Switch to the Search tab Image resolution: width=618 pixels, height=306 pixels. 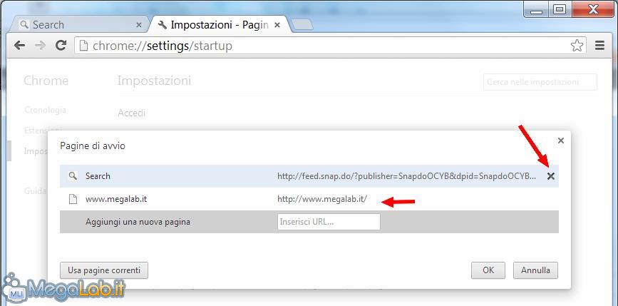click(x=79, y=24)
